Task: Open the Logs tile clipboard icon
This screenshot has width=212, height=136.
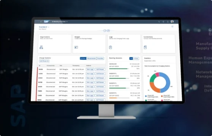Action: [111, 47]
